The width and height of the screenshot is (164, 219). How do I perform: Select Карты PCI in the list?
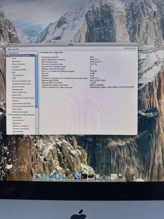click(x=17, y=95)
